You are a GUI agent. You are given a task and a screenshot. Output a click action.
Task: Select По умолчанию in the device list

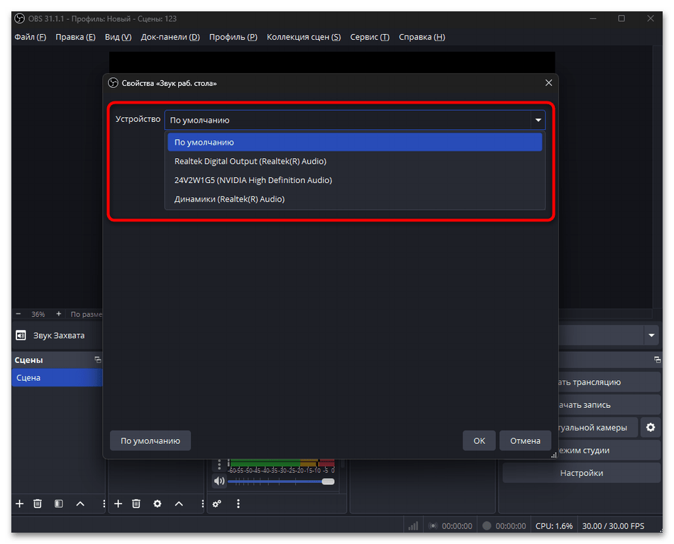click(355, 143)
